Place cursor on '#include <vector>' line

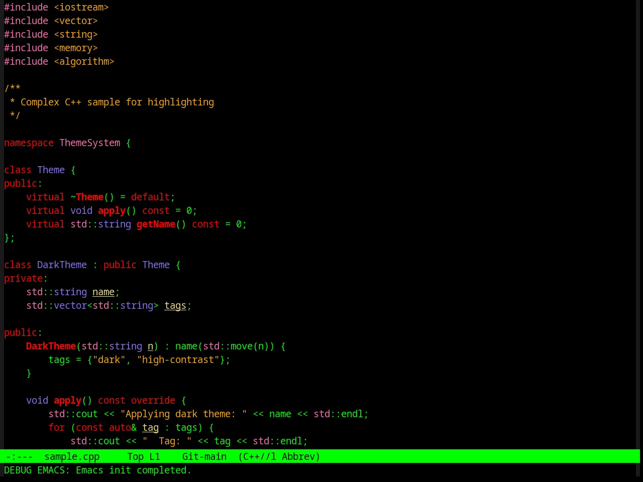click(51, 21)
